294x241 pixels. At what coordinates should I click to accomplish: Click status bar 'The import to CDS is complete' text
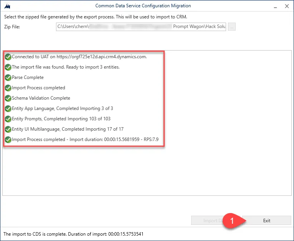pos(73,234)
